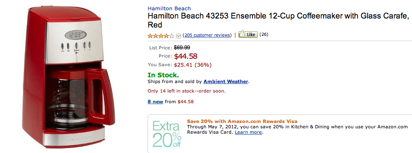Click the You Save $25.41 (36%) amount
The image size is (412, 153).
tap(192, 65)
